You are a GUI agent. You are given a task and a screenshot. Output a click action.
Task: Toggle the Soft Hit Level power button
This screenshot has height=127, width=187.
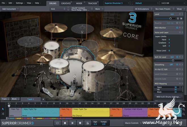tap(177, 57)
